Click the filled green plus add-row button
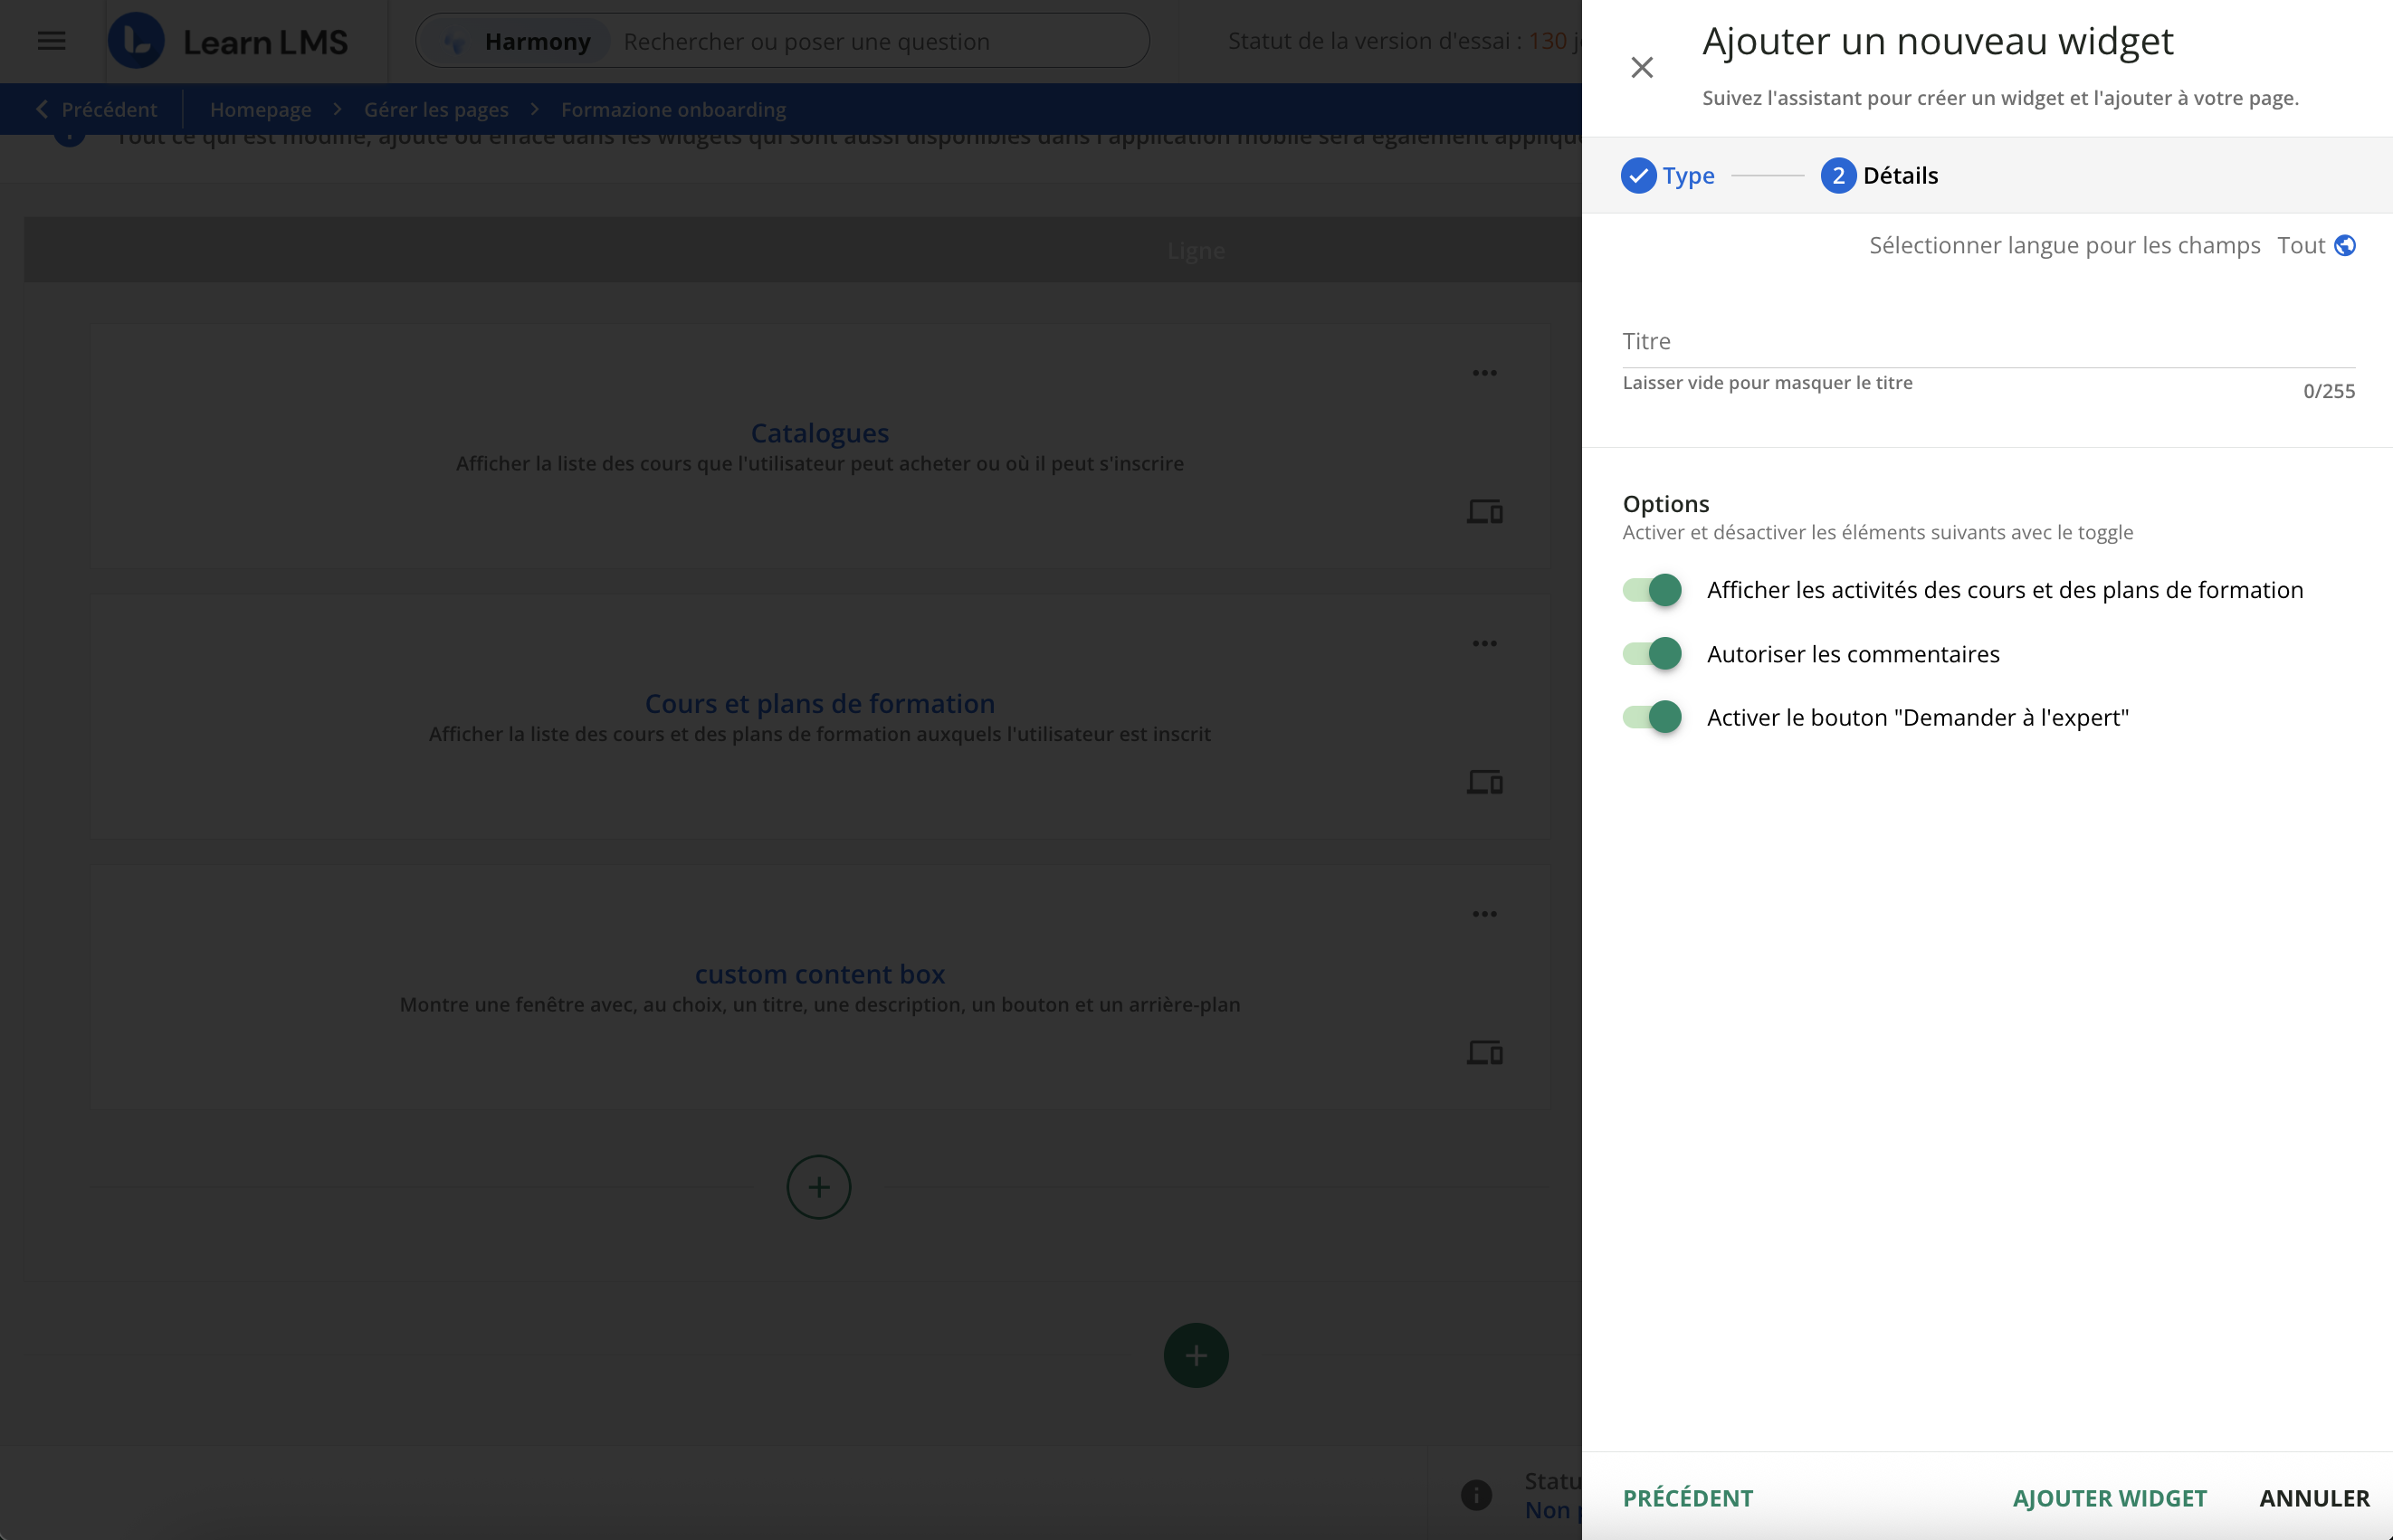2393x1540 pixels. pyautogui.click(x=1195, y=1356)
